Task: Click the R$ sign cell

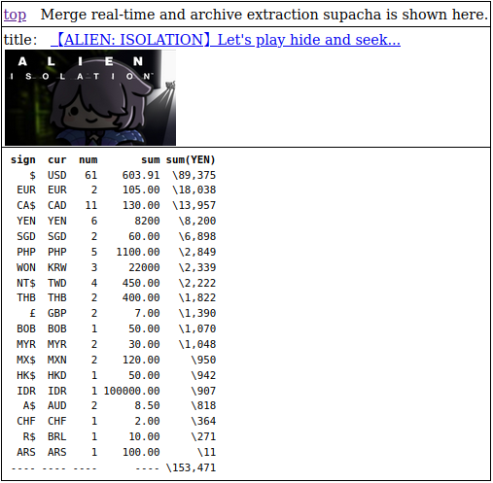Action: 29,436
